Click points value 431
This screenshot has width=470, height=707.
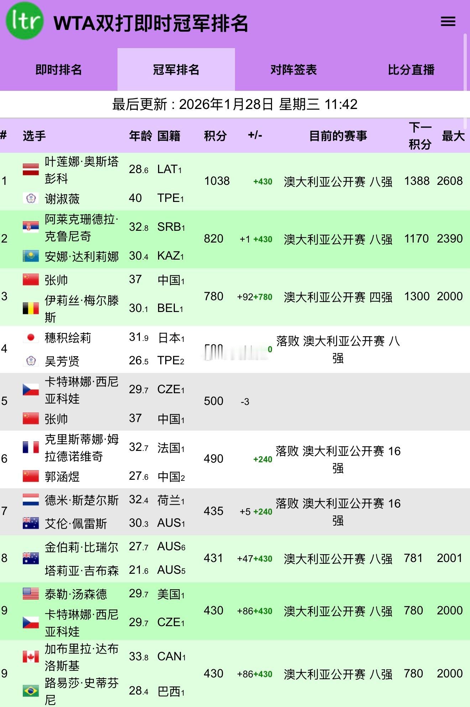click(214, 558)
